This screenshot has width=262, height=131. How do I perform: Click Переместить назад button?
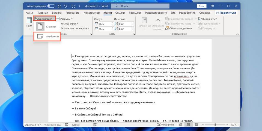[x=178, y=23]
